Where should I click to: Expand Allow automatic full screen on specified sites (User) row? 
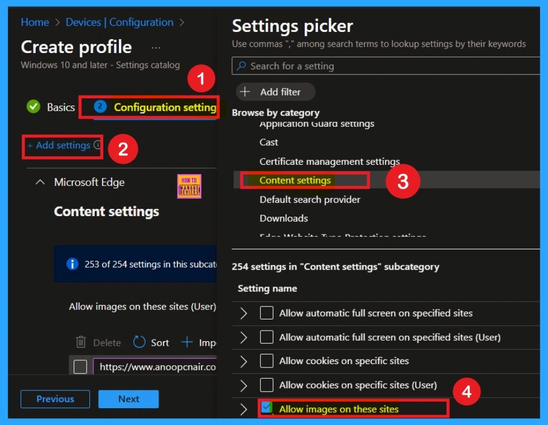pyautogui.click(x=244, y=337)
